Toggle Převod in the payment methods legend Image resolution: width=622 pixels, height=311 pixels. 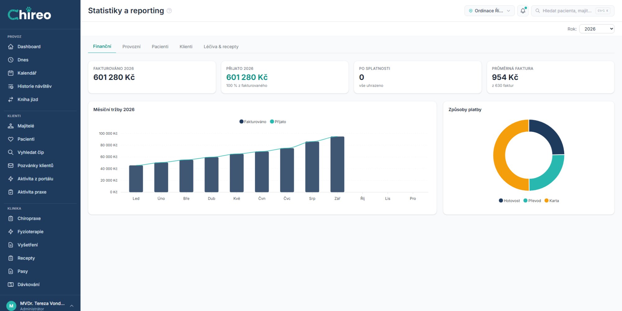532,201
